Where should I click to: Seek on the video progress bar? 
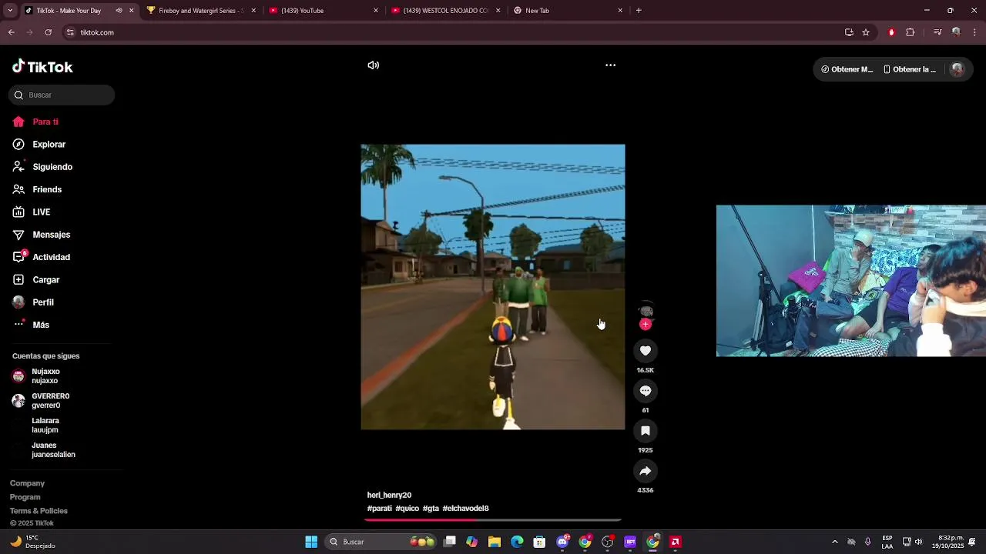coord(493,520)
